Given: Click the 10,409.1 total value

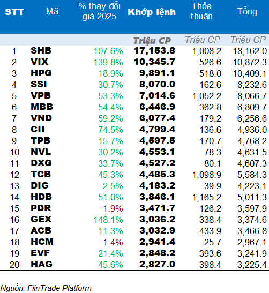Looking at the screenshot, I should point(250,74).
